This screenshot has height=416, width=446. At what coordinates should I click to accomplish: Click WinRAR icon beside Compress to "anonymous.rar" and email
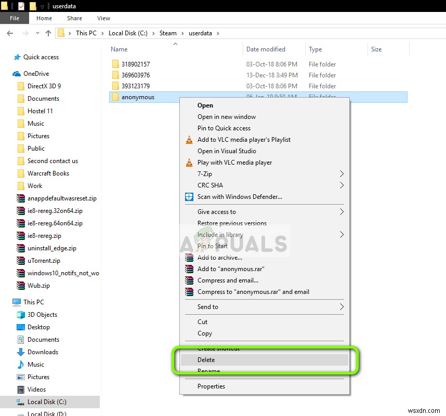189,292
